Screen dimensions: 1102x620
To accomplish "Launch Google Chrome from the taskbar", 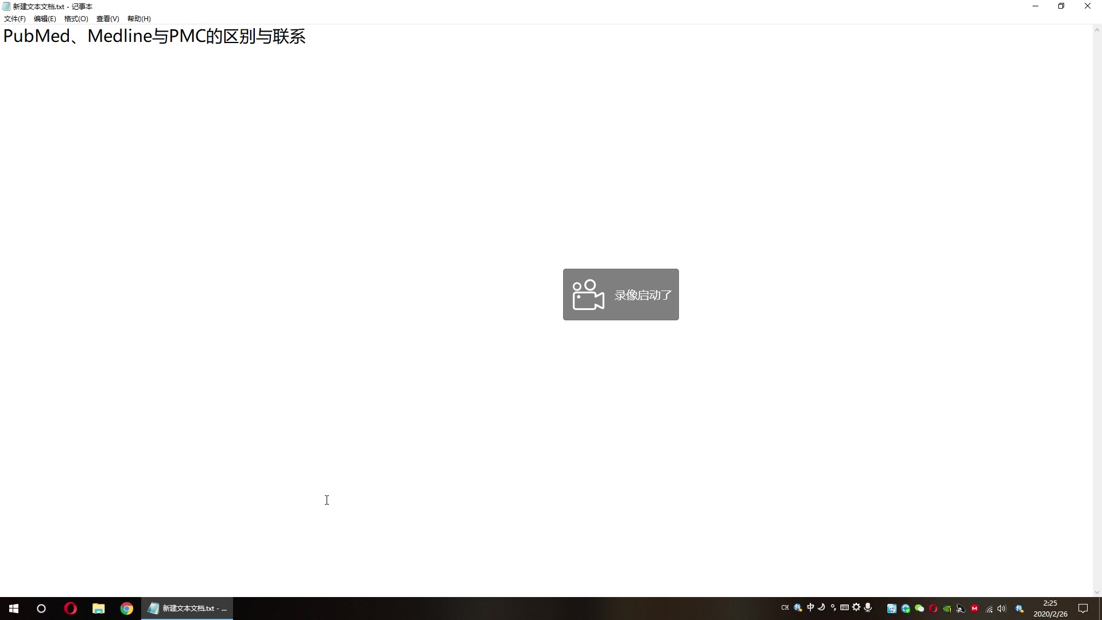I will pyautogui.click(x=126, y=609).
